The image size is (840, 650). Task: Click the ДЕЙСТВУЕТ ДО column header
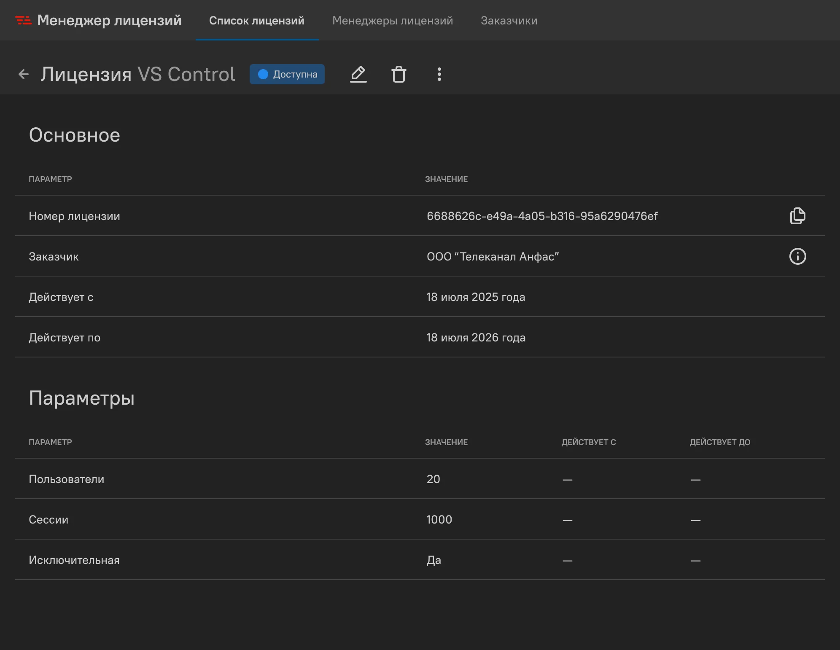click(x=720, y=442)
